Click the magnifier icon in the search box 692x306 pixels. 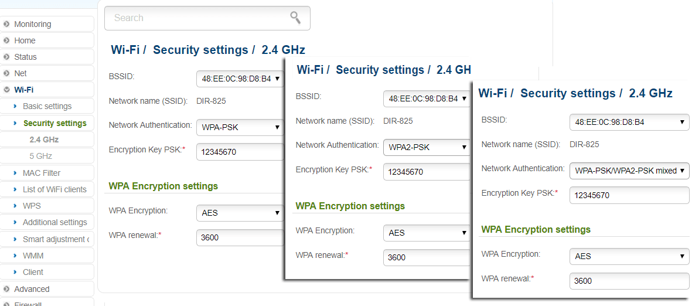point(296,18)
